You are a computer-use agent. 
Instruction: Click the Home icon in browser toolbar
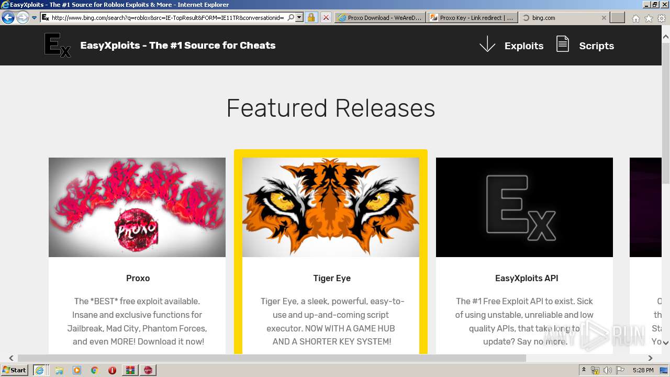coord(635,18)
